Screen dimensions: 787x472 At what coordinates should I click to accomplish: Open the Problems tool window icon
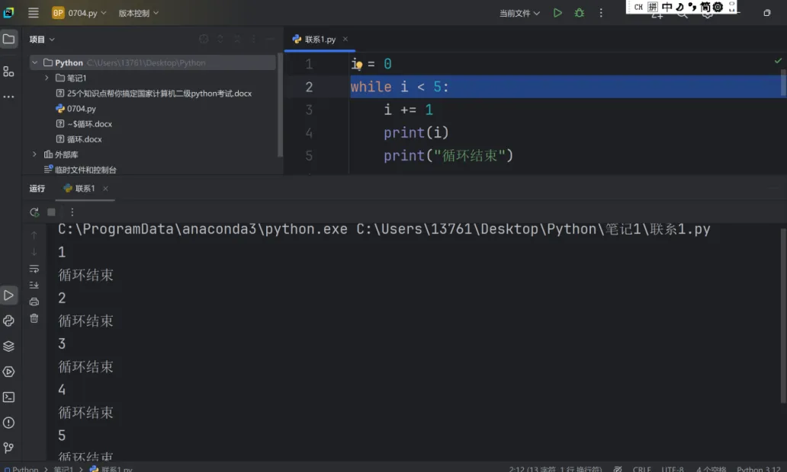point(8,423)
